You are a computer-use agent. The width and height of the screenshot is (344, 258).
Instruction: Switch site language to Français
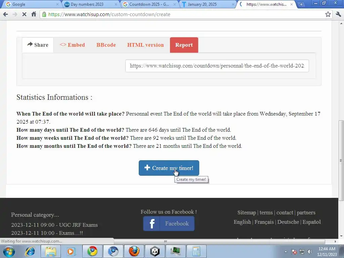(264, 222)
